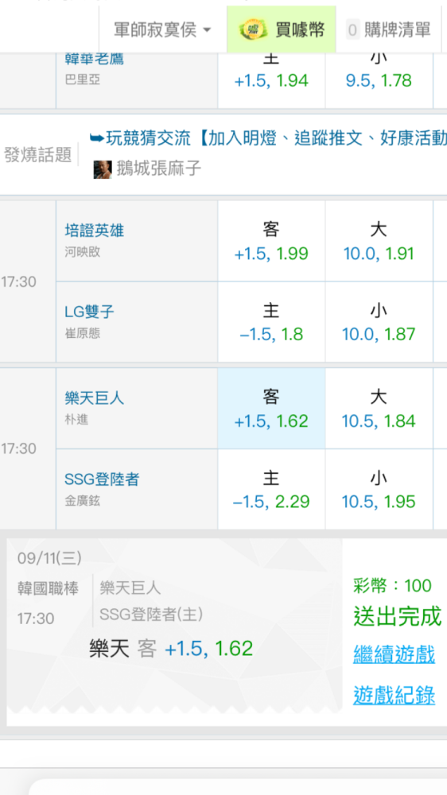Click the 買噱幣 coin icon
Screen dimensions: 447x795
[249, 30]
